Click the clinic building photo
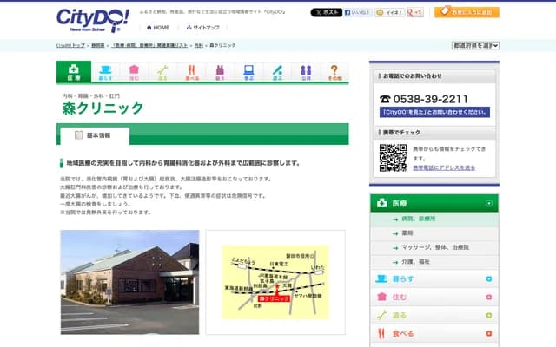The image size is (556, 347). tap(129, 282)
